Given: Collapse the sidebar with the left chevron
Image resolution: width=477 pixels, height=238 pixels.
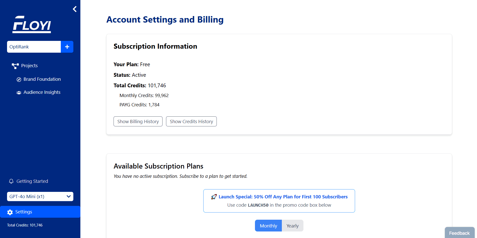Looking at the screenshot, I should (75, 9).
